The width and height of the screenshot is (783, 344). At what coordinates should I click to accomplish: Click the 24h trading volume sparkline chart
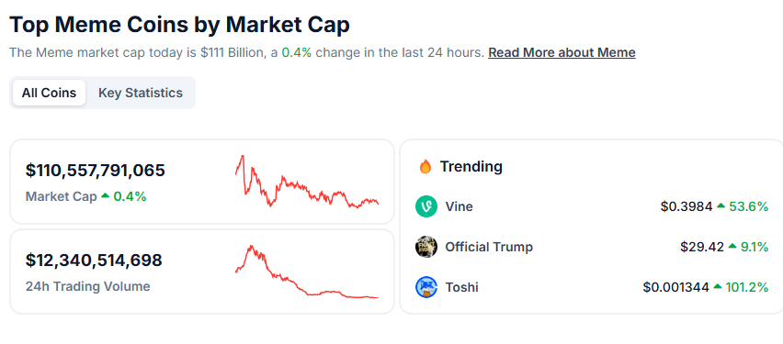[307, 272]
